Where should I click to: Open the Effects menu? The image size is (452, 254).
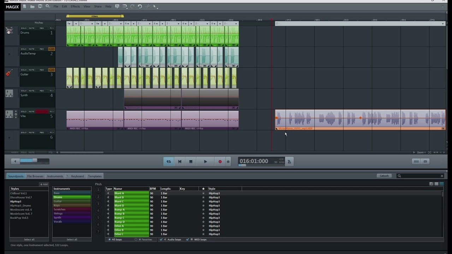pos(75,6)
